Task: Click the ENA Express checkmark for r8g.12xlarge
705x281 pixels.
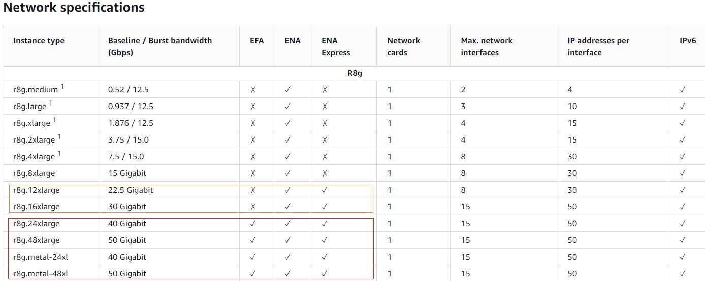Action: click(x=325, y=190)
